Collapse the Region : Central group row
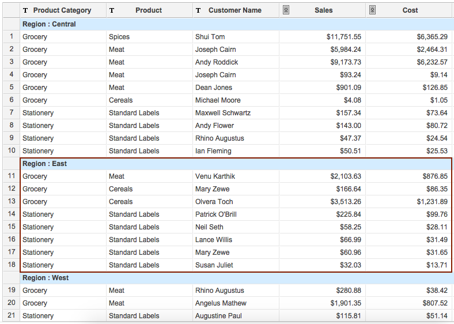 [49, 24]
